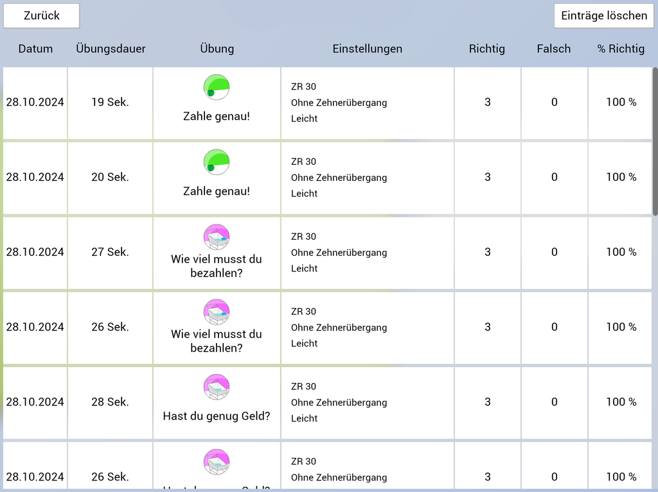658x492 pixels.
Task: Click the Übungsdauer column header
Action: tap(111, 49)
